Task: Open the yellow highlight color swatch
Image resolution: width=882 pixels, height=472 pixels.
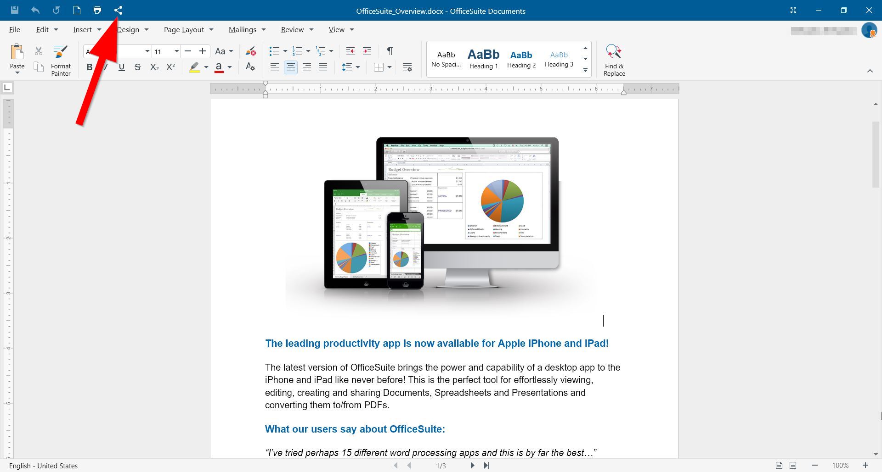Action: click(195, 67)
